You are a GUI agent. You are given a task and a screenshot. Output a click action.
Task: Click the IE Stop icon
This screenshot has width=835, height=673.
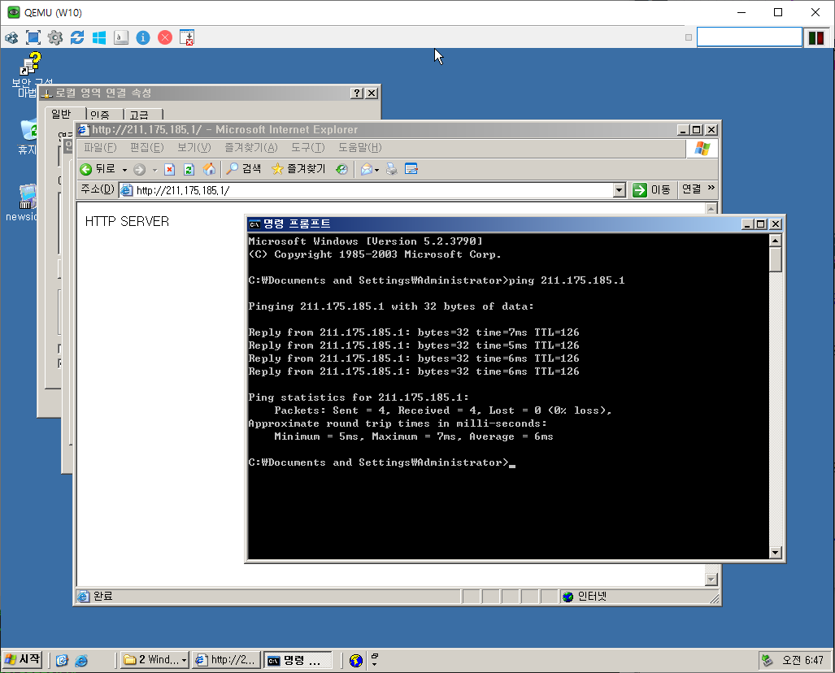point(169,170)
